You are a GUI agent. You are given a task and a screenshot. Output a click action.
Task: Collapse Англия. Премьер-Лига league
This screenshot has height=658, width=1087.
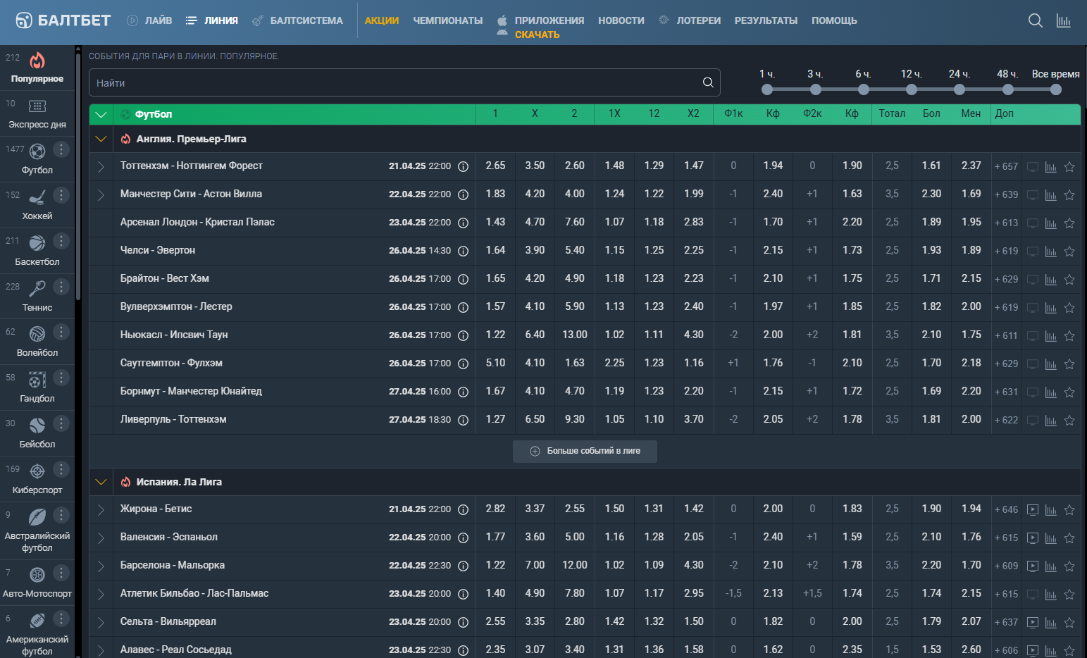(x=101, y=139)
